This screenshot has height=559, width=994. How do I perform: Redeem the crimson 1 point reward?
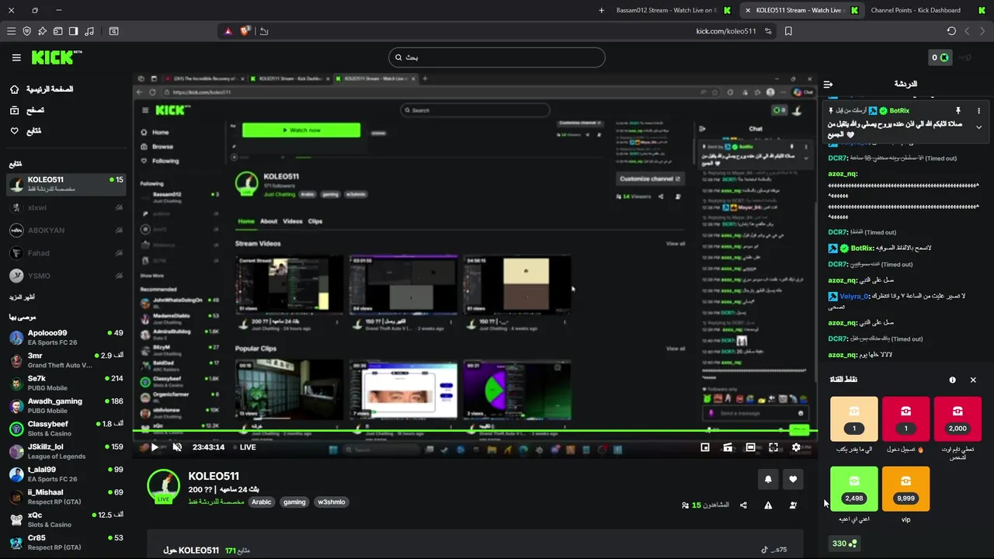click(905, 419)
